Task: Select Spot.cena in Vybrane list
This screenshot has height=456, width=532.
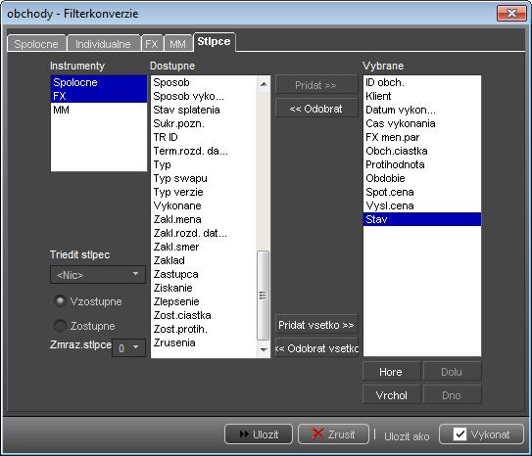Action: point(422,192)
